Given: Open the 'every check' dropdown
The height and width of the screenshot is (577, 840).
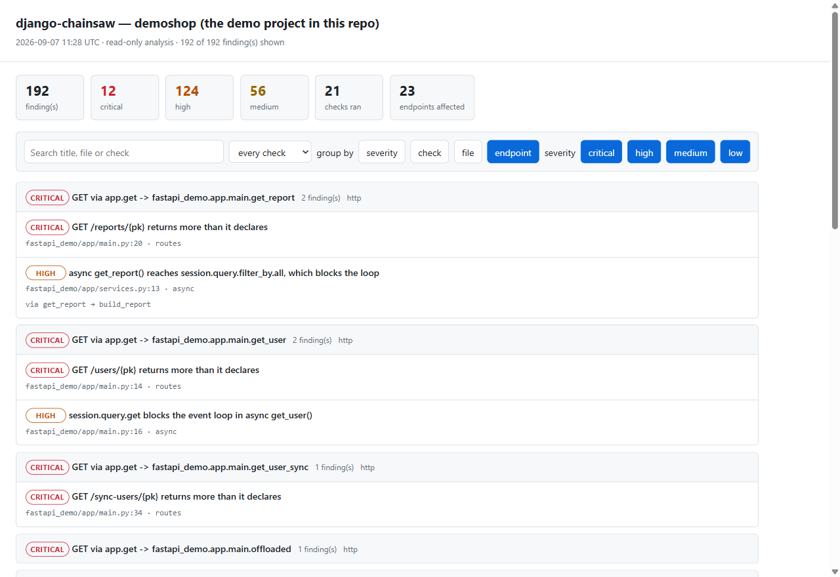Looking at the screenshot, I should pyautogui.click(x=270, y=152).
